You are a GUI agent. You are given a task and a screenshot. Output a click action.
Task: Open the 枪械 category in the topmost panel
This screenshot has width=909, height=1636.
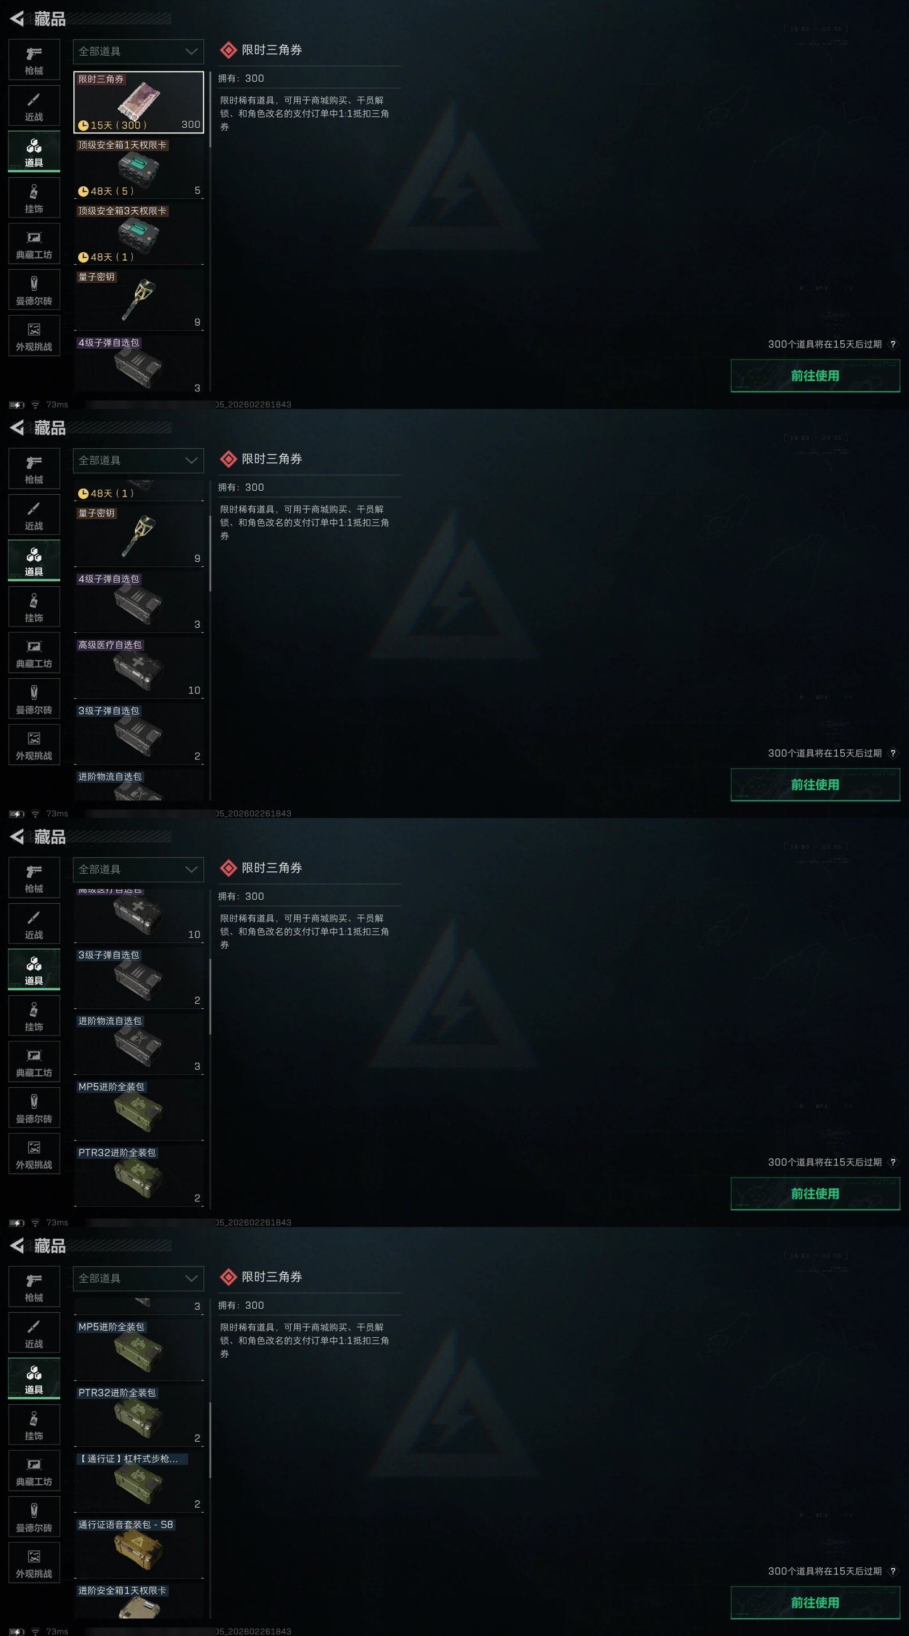coord(34,60)
